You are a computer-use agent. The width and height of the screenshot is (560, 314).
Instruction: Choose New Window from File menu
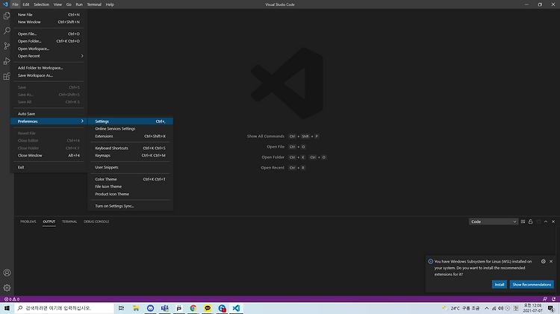coord(49,22)
